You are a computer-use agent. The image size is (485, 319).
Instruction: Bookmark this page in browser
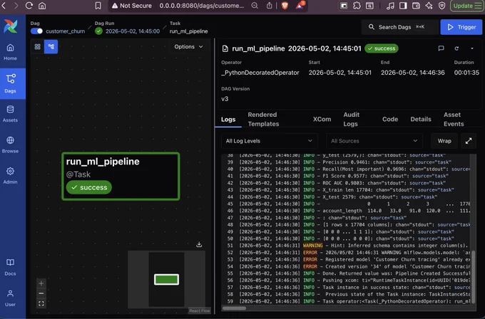point(98,6)
